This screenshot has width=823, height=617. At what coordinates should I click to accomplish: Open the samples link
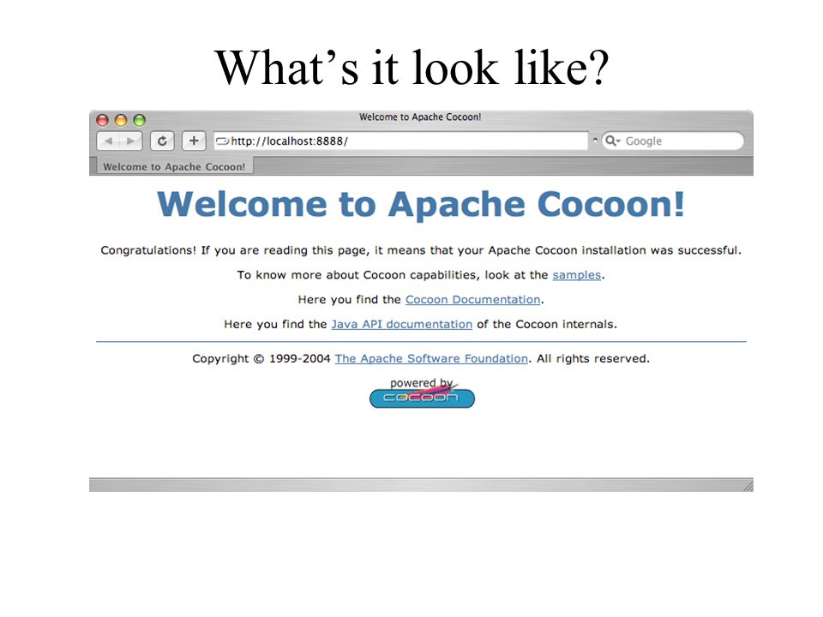[x=576, y=275]
